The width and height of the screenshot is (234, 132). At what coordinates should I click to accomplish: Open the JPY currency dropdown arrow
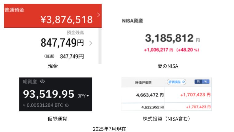88,96
